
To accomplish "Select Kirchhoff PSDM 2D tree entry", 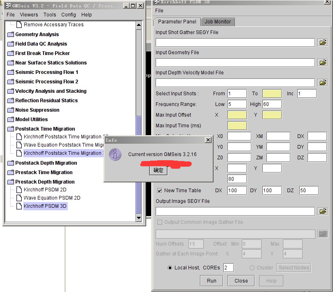I will click(45, 190).
